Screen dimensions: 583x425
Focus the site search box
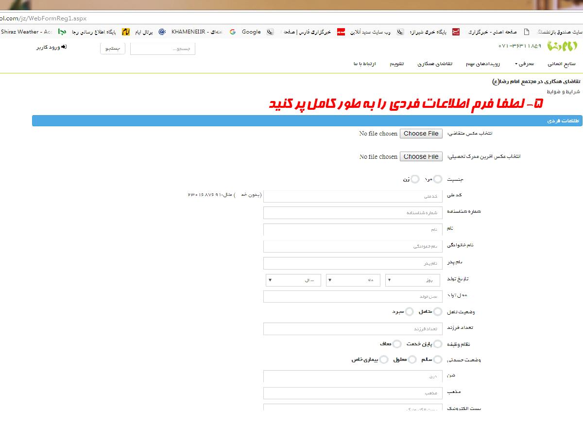[x=163, y=49]
